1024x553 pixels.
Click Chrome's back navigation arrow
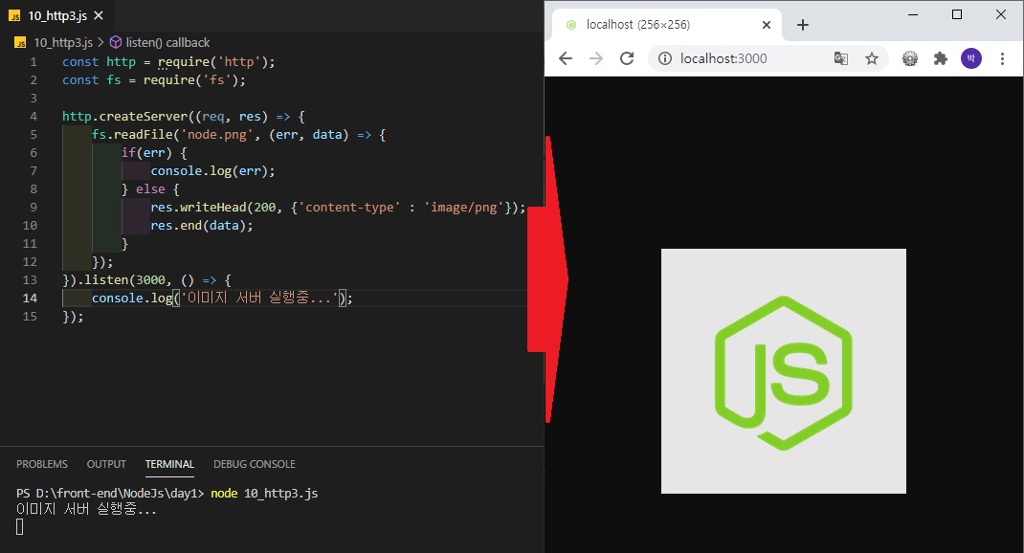click(566, 58)
